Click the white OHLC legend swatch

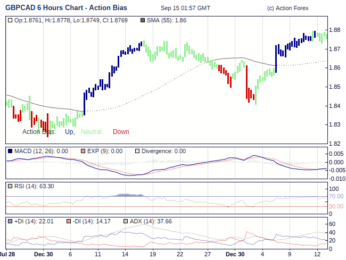11,20
